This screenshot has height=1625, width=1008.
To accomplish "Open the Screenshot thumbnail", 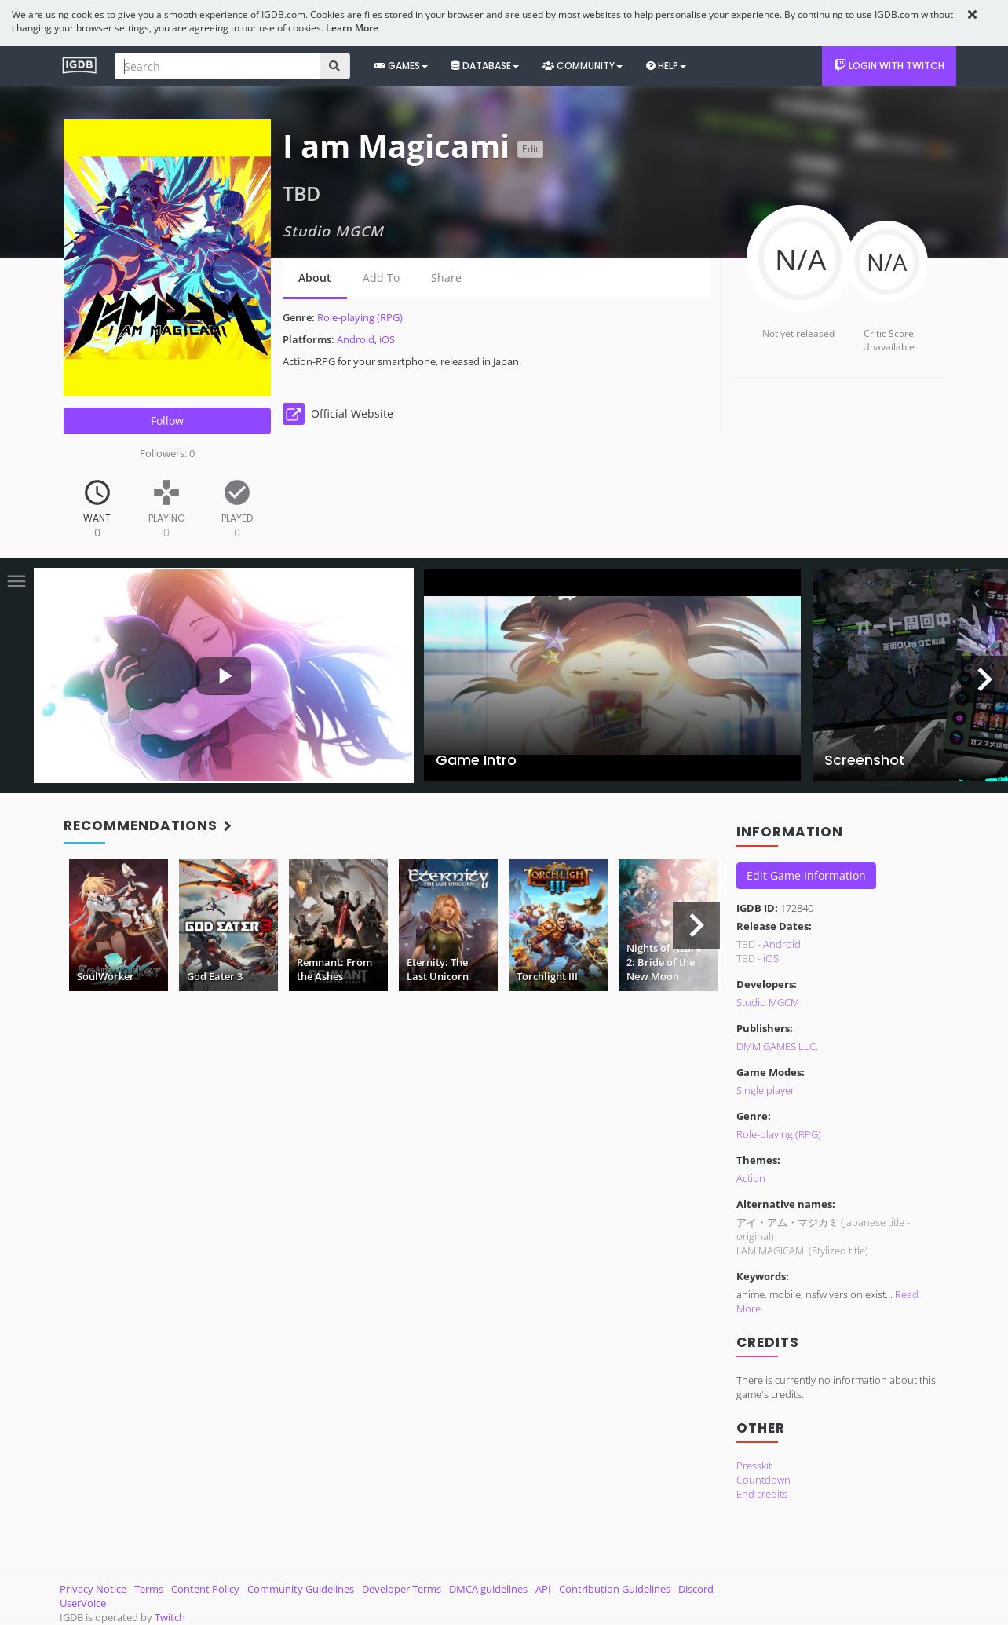I will pyautogui.click(x=910, y=675).
